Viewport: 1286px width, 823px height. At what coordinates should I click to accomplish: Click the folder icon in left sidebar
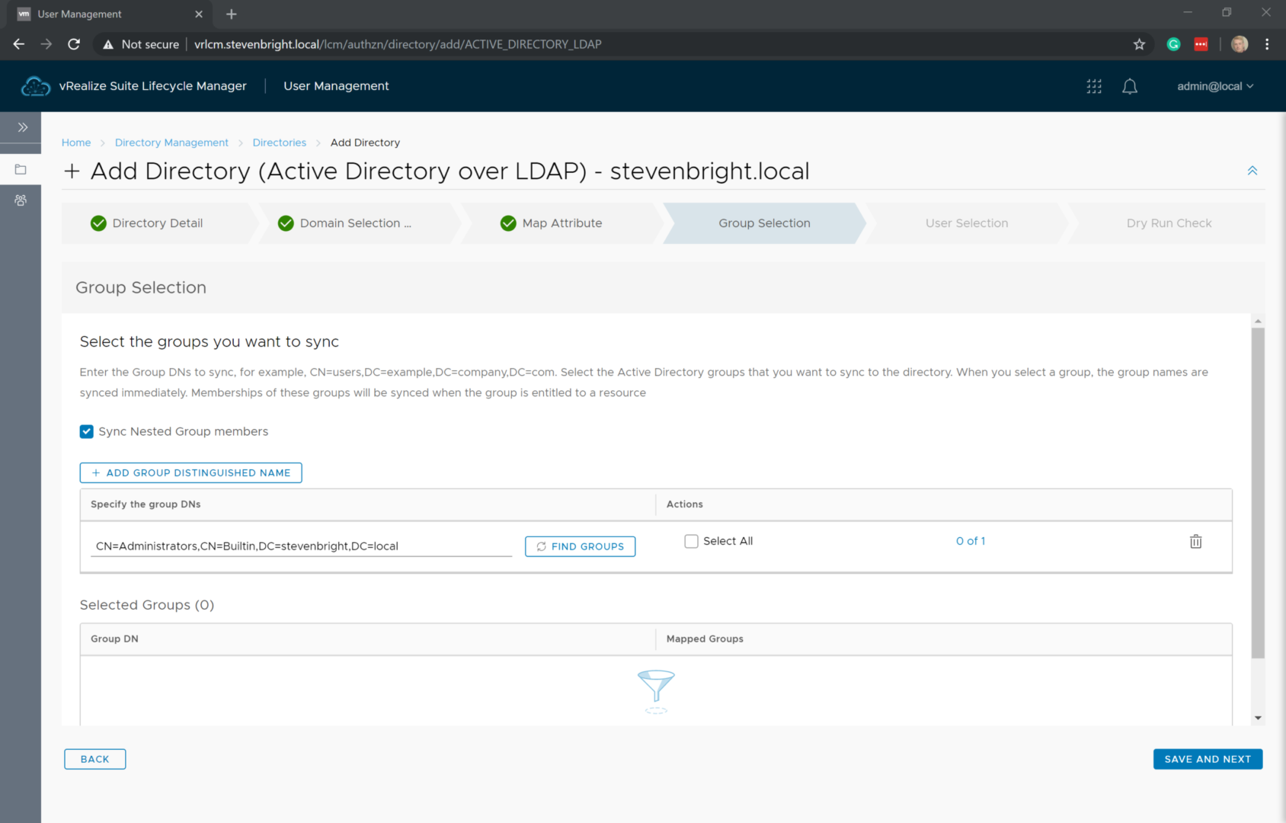click(21, 169)
